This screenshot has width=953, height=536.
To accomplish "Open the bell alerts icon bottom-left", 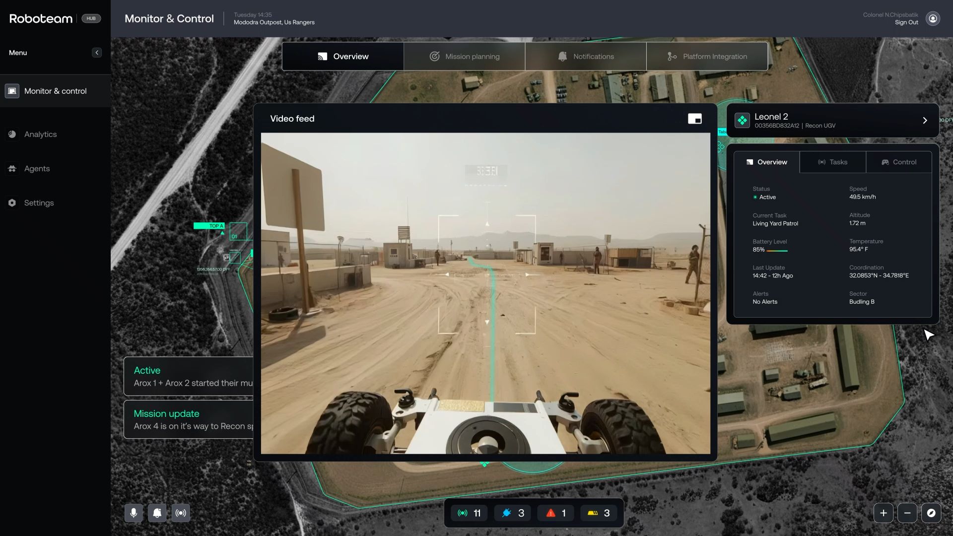I will pos(157,513).
